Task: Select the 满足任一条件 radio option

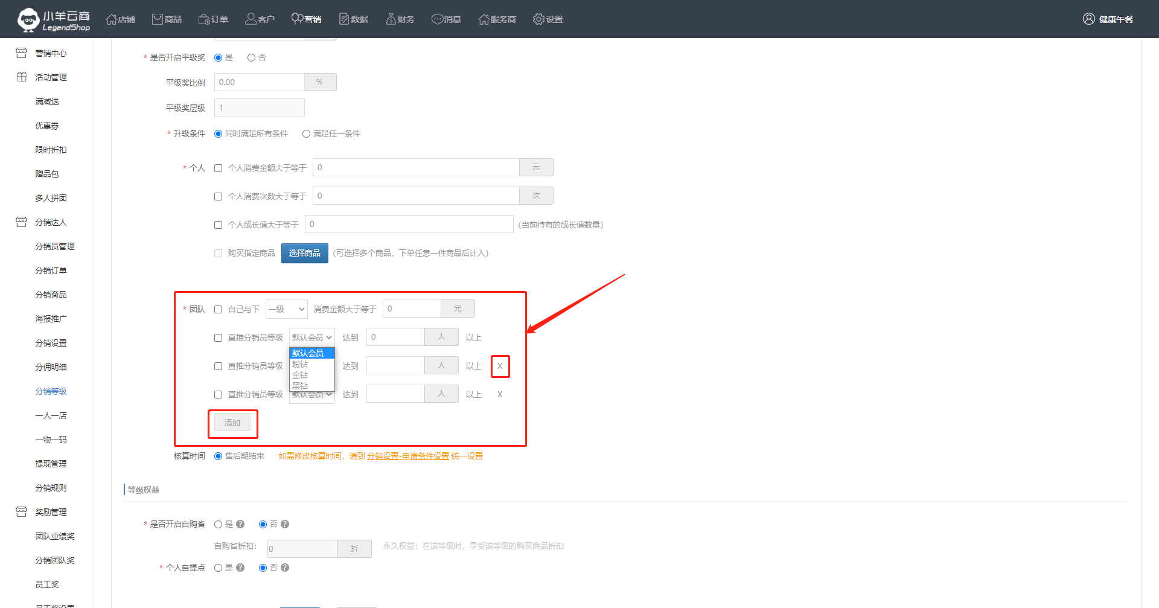Action: point(307,134)
